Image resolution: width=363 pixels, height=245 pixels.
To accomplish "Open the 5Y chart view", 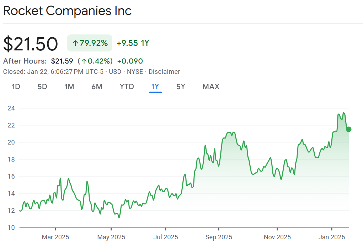I will tap(181, 87).
